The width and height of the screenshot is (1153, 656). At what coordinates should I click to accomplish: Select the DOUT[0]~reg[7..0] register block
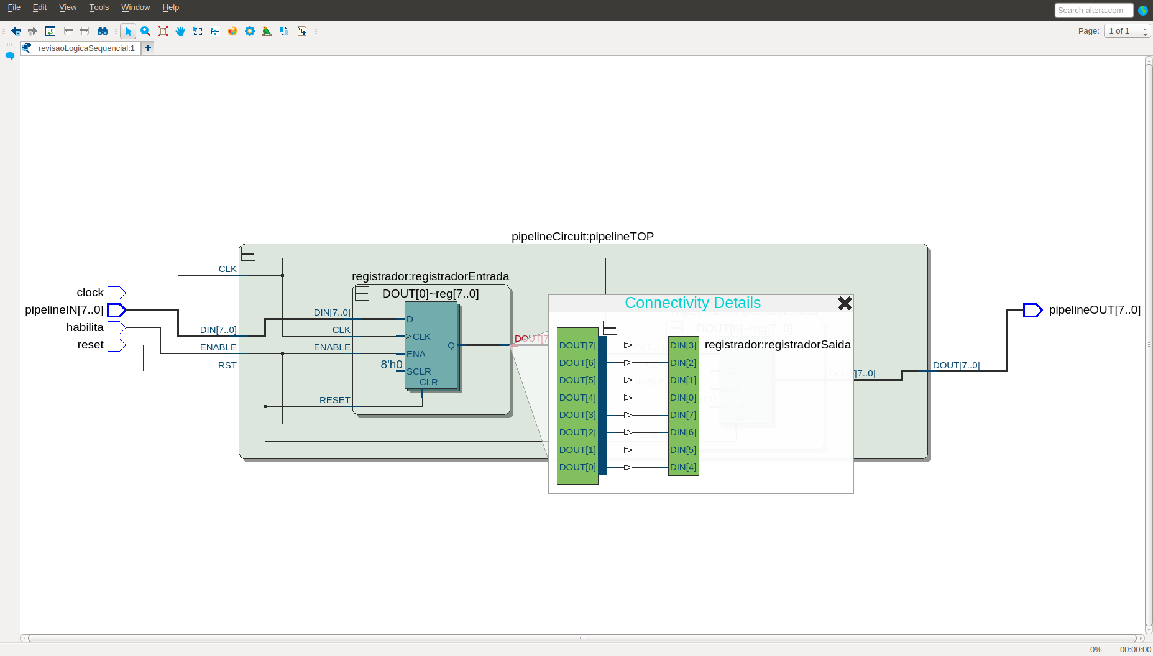point(431,345)
